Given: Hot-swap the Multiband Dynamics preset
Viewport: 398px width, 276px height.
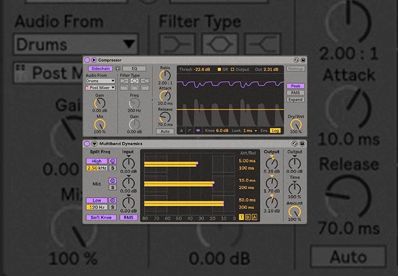Looking at the screenshot, I should pyautogui.click(x=295, y=144).
